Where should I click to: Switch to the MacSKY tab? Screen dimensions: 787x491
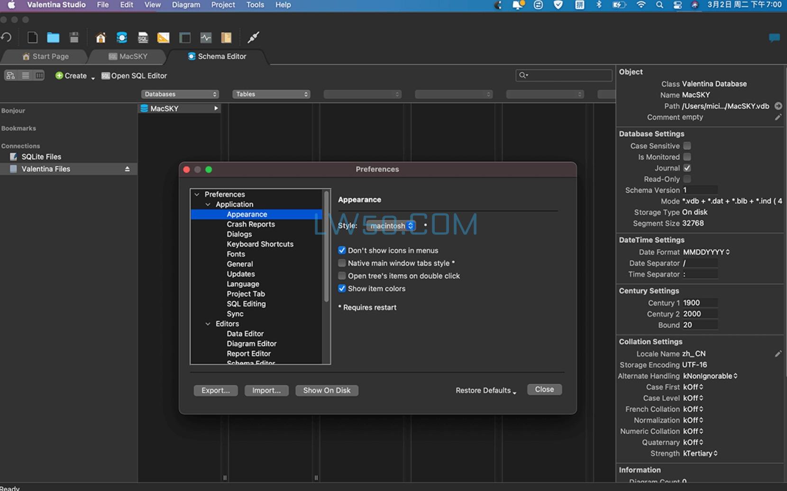coord(128,56)
